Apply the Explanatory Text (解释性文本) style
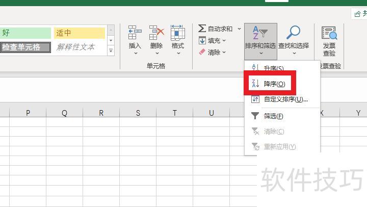367x207 pixels. [x=80, y=47]
